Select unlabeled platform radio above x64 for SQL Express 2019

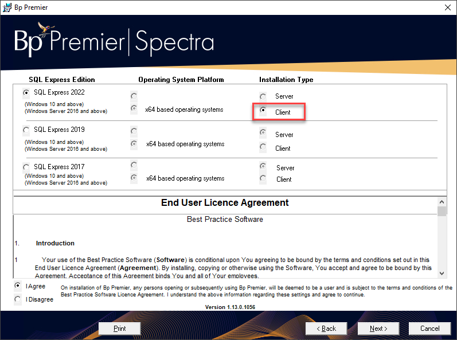134,131
